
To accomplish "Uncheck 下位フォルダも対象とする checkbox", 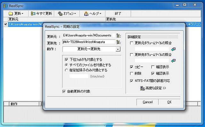I will pos(66,60).
